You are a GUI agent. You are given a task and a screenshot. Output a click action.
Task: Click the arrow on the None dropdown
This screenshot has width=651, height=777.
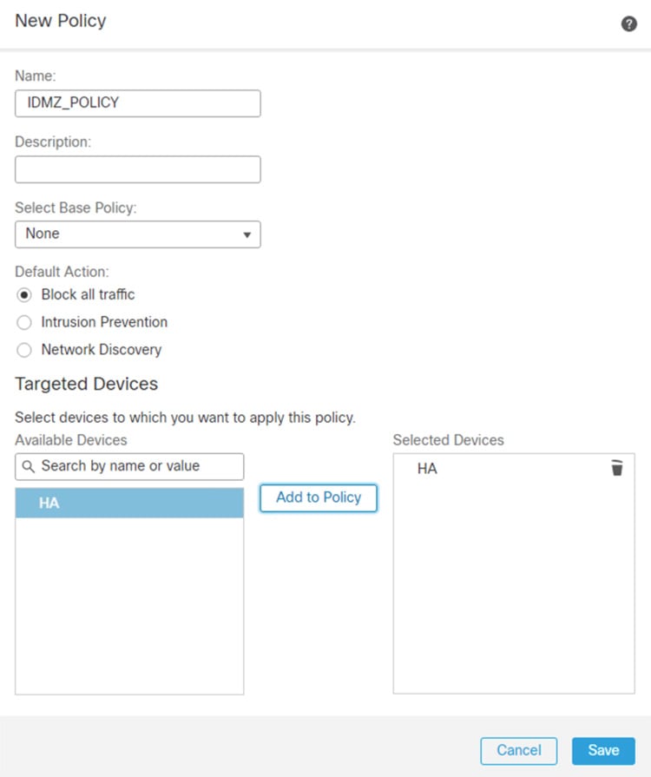coord(247,235)
